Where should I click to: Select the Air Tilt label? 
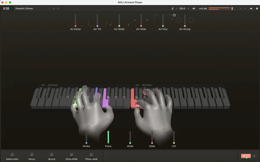click(x=97, y=29)
